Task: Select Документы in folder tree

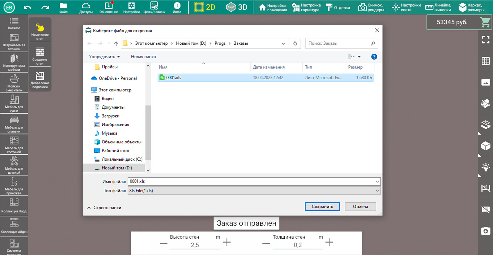Action: pos(113,107)
